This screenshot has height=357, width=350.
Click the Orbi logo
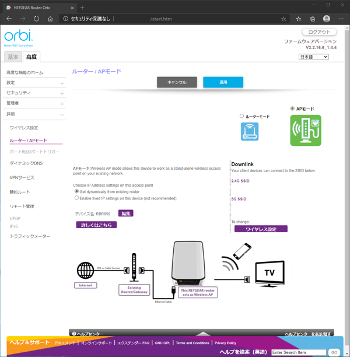pyautogui.click(x=19, y=38)
